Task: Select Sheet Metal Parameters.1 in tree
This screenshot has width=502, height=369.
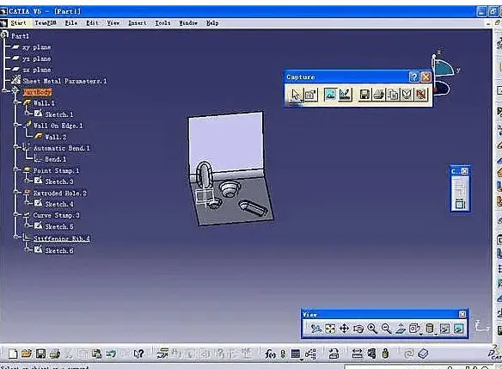Action: [64, 81]
